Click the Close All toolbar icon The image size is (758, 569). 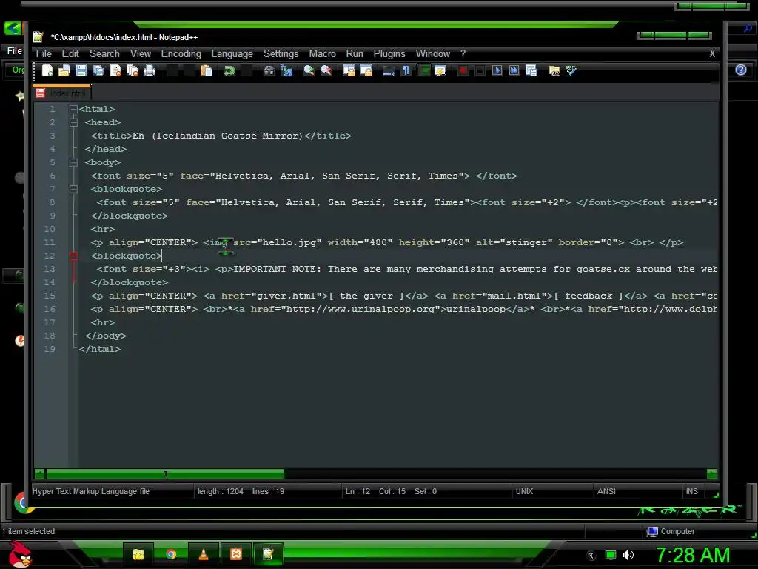133,70
